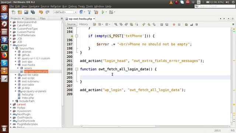236x133 pixels.
Task: Collapse code fold at line 195
Action: coord(77,36)
